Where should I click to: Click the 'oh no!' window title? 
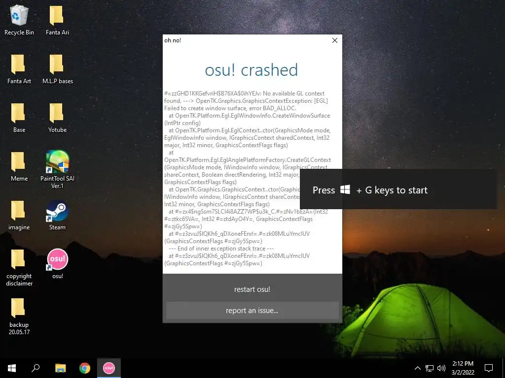point(173,40)
